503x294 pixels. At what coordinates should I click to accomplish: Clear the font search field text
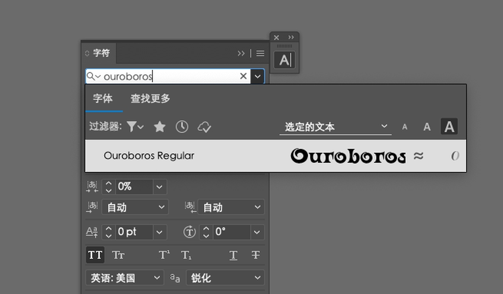pos(243,76)
